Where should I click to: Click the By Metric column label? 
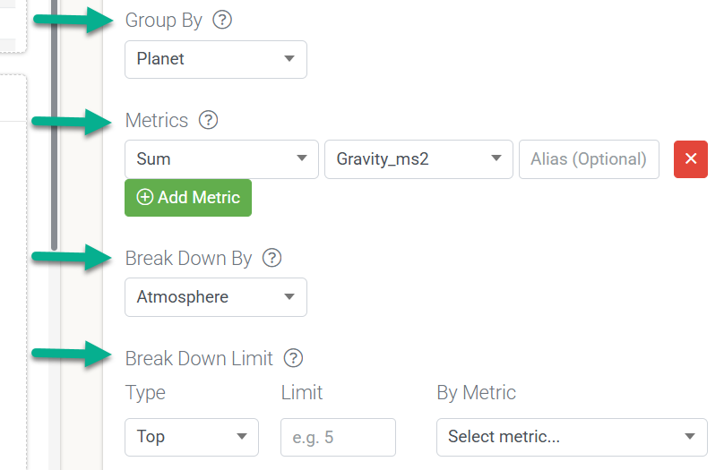coord(476,392)
